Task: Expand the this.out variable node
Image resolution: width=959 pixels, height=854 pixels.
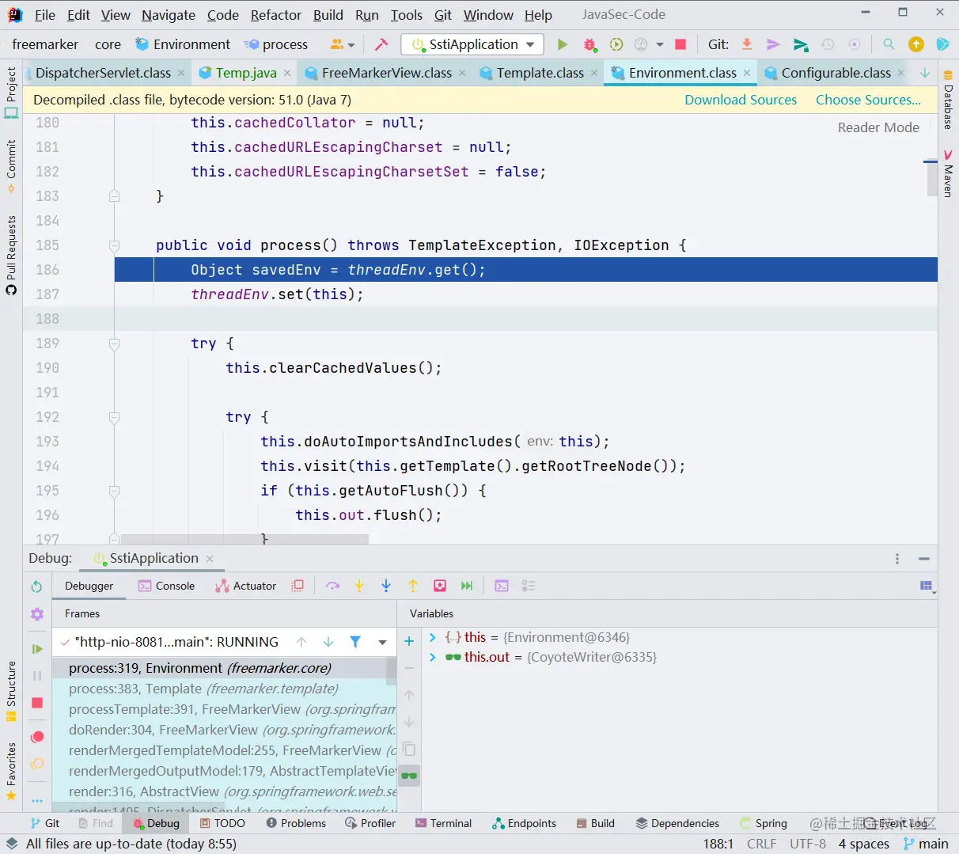Action: point(433,657)
